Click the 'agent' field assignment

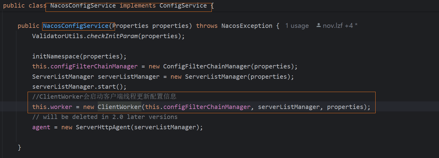(x=41, y=127)
